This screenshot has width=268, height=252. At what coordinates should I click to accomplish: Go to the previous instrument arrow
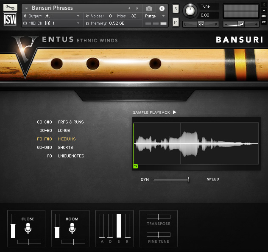pos(129,8)
